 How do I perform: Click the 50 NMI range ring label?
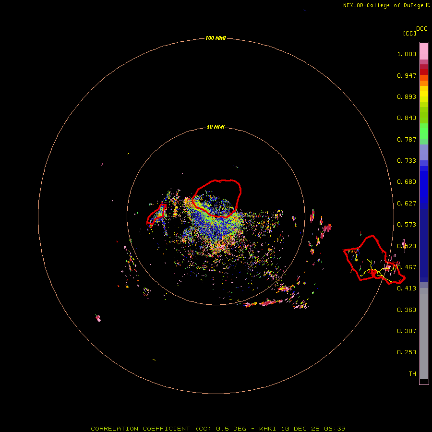216,127
